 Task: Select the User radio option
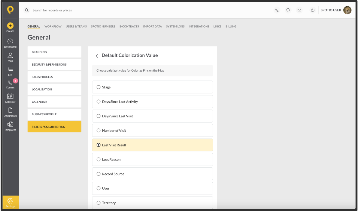click(x=153, y=188)
